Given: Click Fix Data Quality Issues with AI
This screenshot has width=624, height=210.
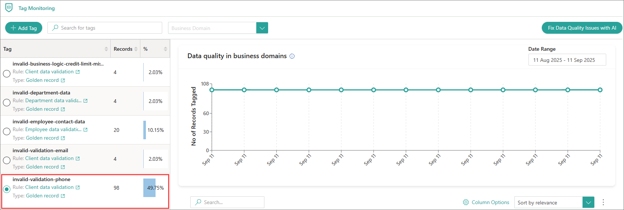Looking at the screenshot, I should (x=582, y=28).
